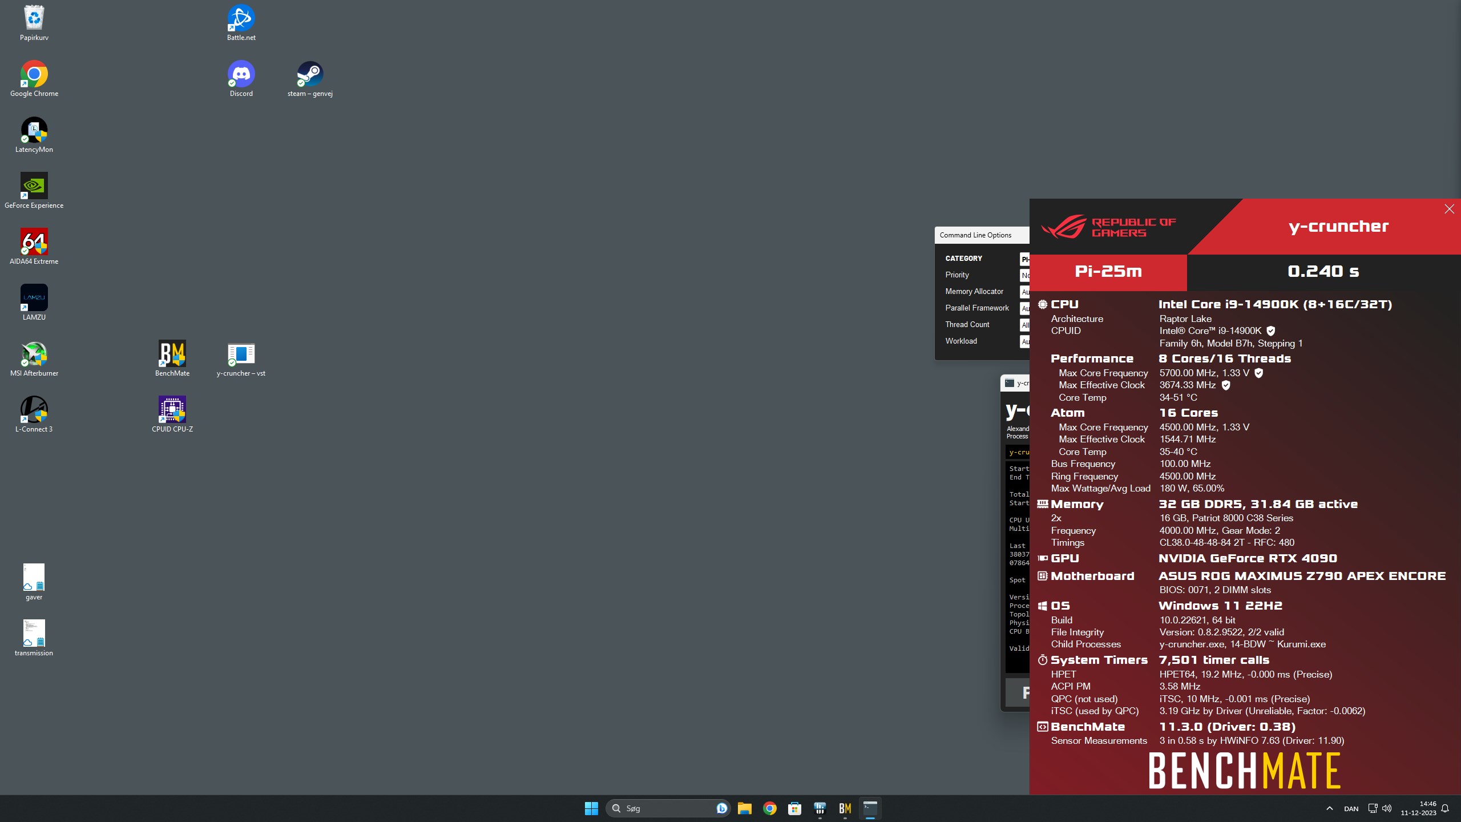Select the BenchMate section icon
Viewport: 1461px width, 822px height.
(x=1043, y=727)
